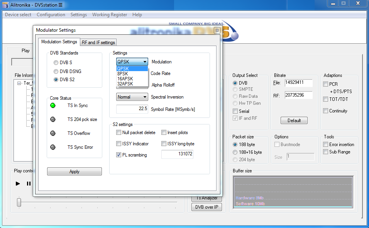Click the playback position slider handle

[19, 202]
